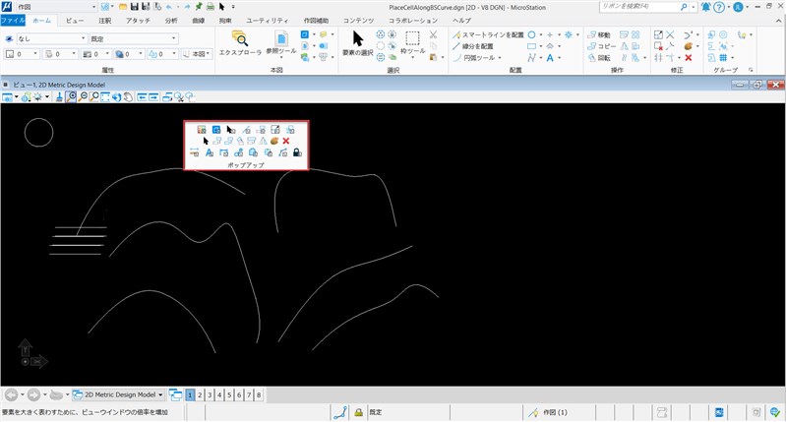
Task: Click the notification bell icon
Action: coord(706,7)
